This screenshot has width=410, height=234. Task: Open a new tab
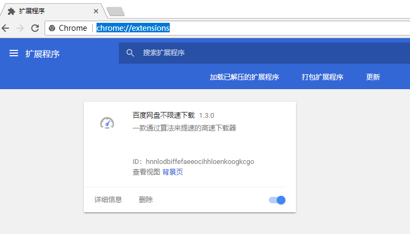(x=116, y=12)
